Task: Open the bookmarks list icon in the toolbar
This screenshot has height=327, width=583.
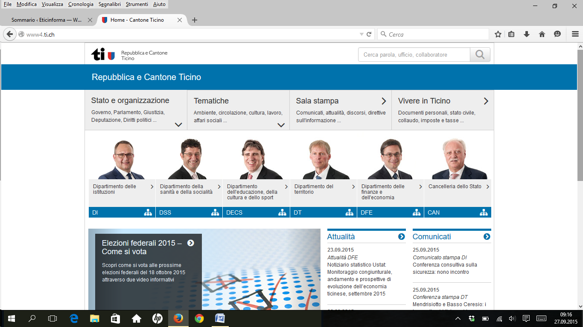Action: pos(511,34)
